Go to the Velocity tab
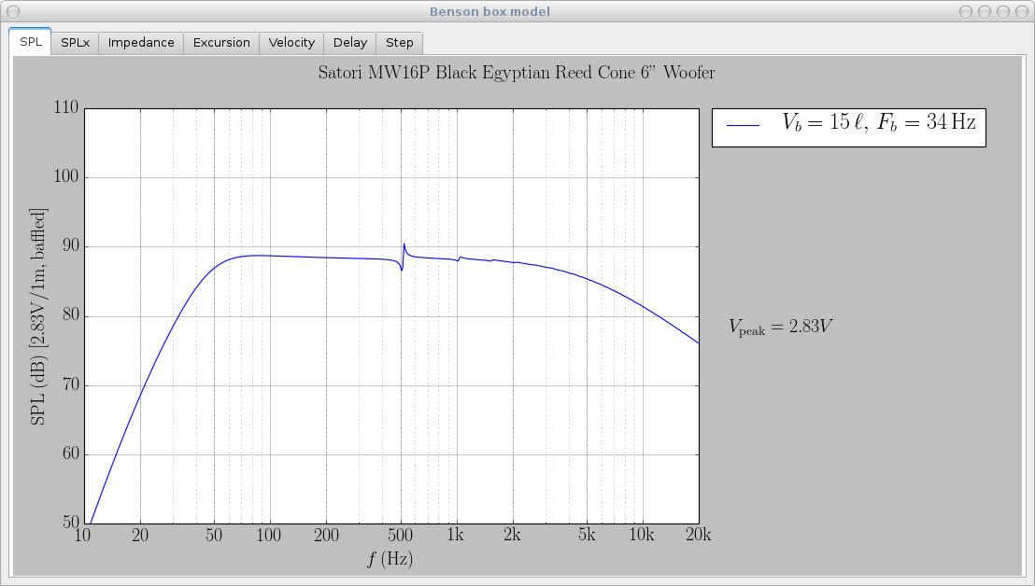 [291, 43]
